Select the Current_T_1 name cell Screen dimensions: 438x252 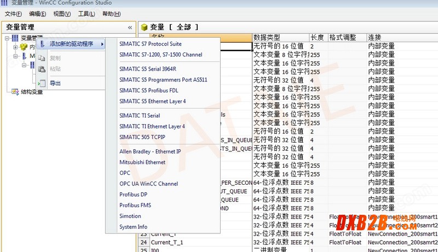pos(200,243)
